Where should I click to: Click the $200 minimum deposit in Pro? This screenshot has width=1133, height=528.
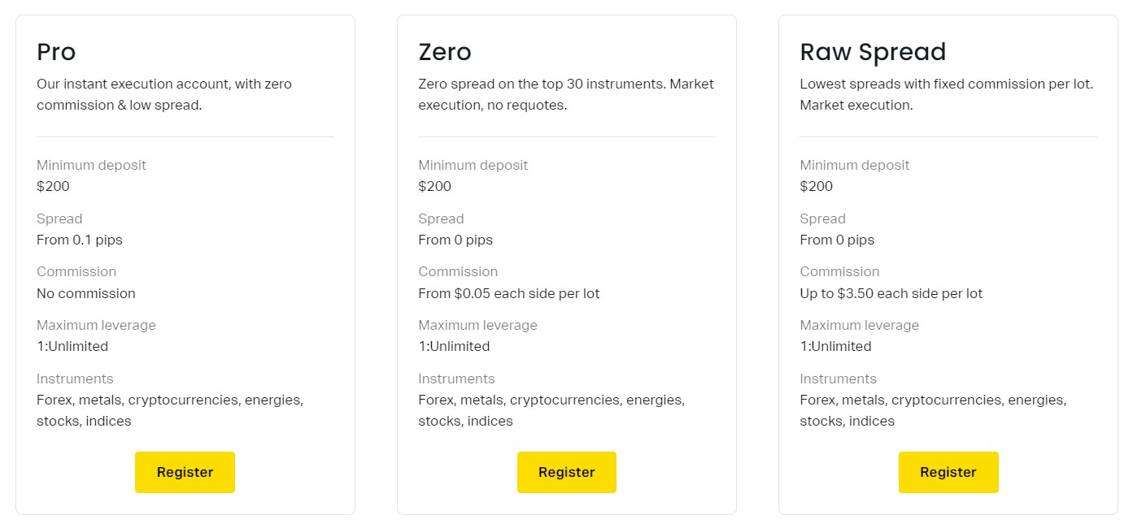pos(53,186)
